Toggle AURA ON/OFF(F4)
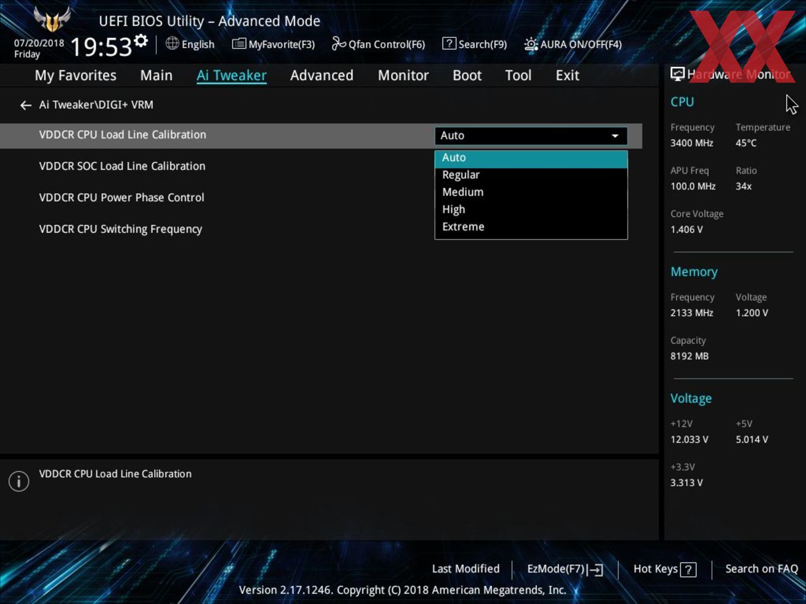Screen dimensions: 806x604 click(572, 44)
